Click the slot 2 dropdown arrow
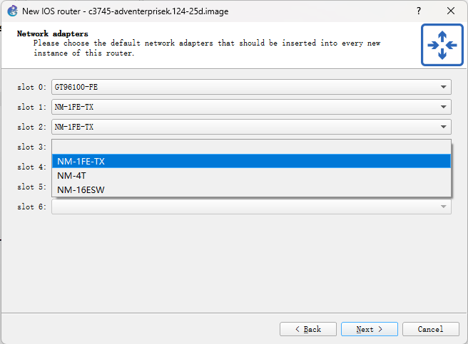This screenshot has height=344, width=468. coord(444,127)
